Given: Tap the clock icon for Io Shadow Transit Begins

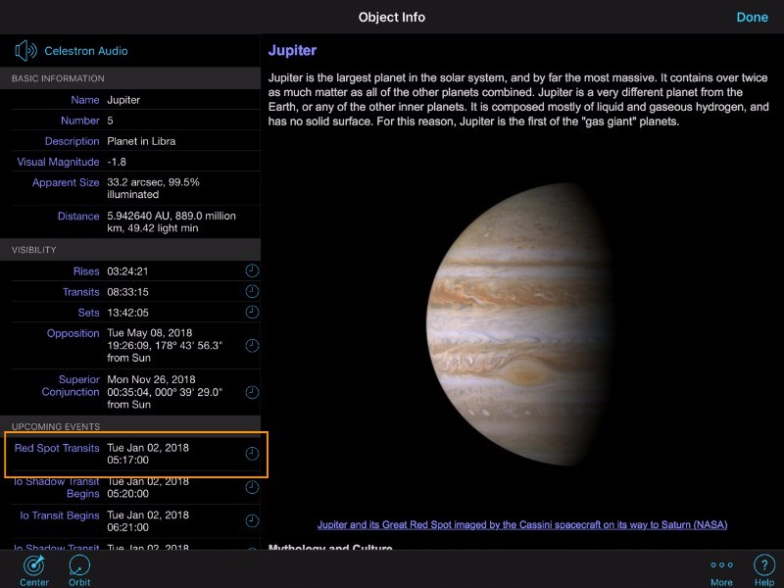Looking at the screenshot, I should click(x=252, y=487).
